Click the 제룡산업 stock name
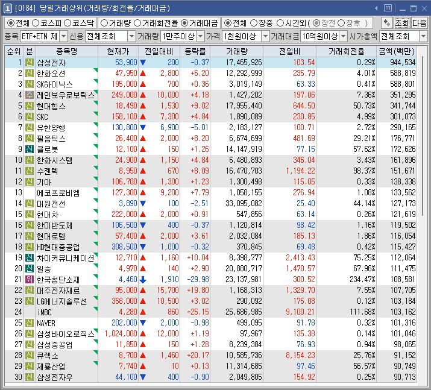 (x=51, y=366)
